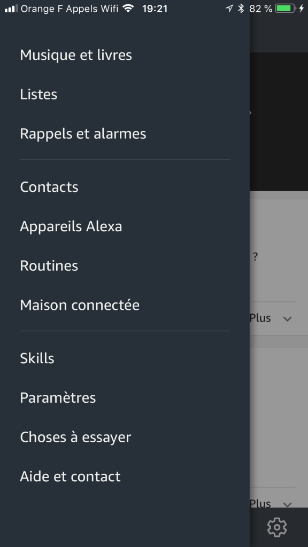The width and height of the screenshot is (308, 547).
Task: Open Appareils Alexa
Action: point(71,226)
